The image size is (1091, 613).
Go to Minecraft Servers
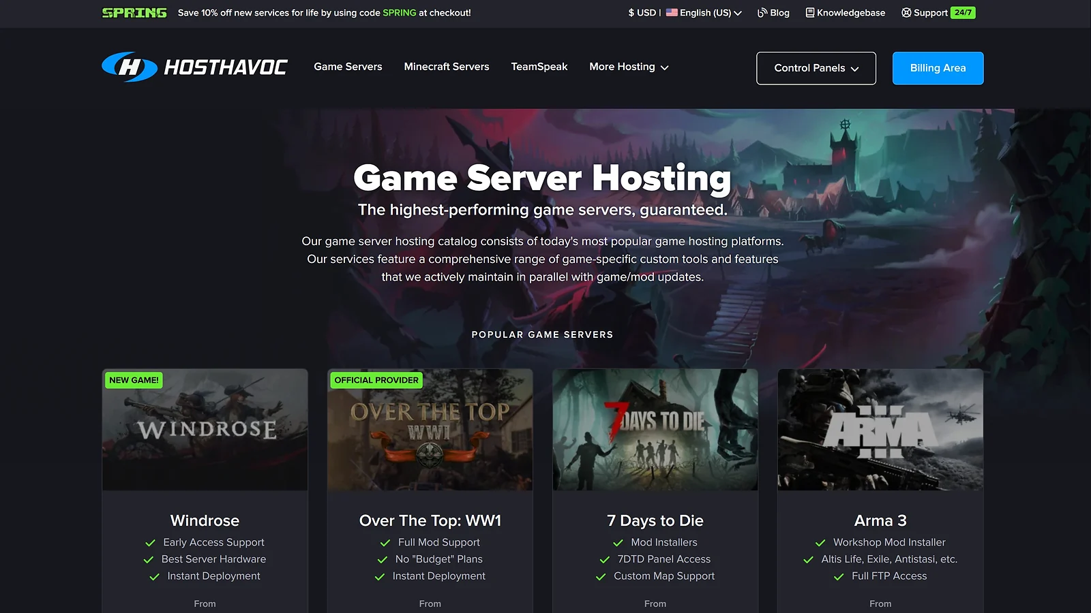click(447, 67)
